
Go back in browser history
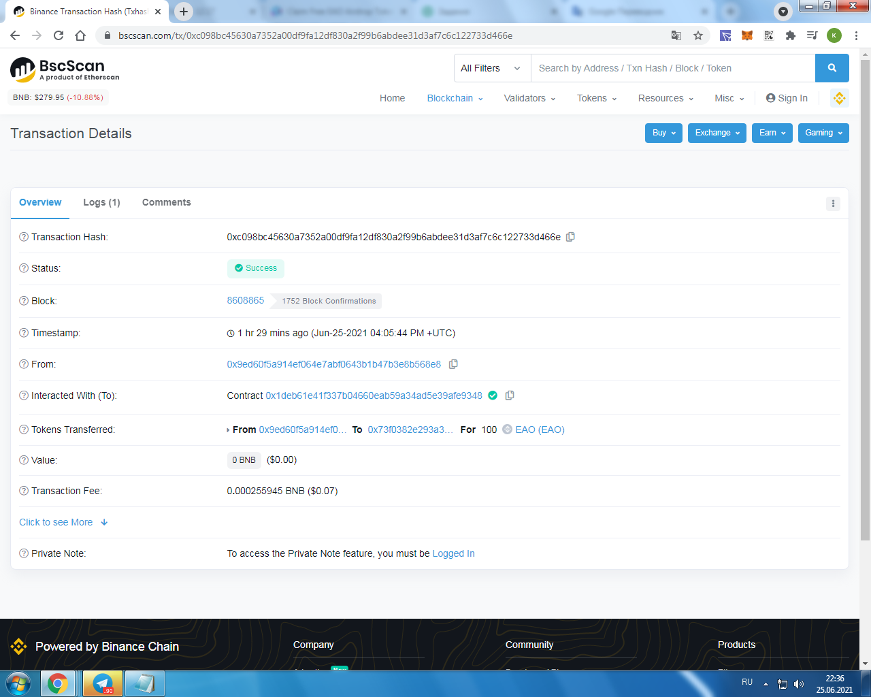tap(15, 35)
